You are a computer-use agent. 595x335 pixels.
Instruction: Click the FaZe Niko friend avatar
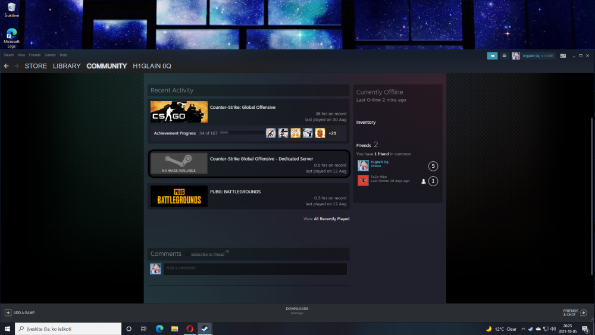tap(363, 180)
